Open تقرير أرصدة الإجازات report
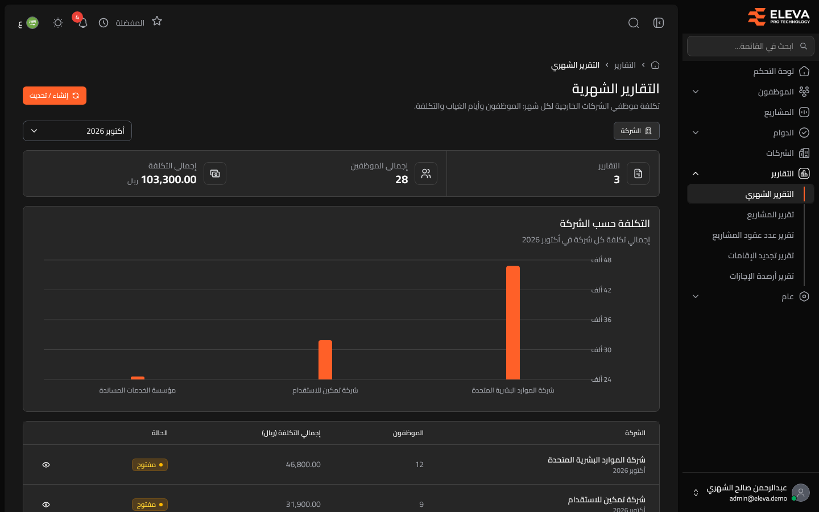This screenshot has height=512, width=819. point(762,276)
